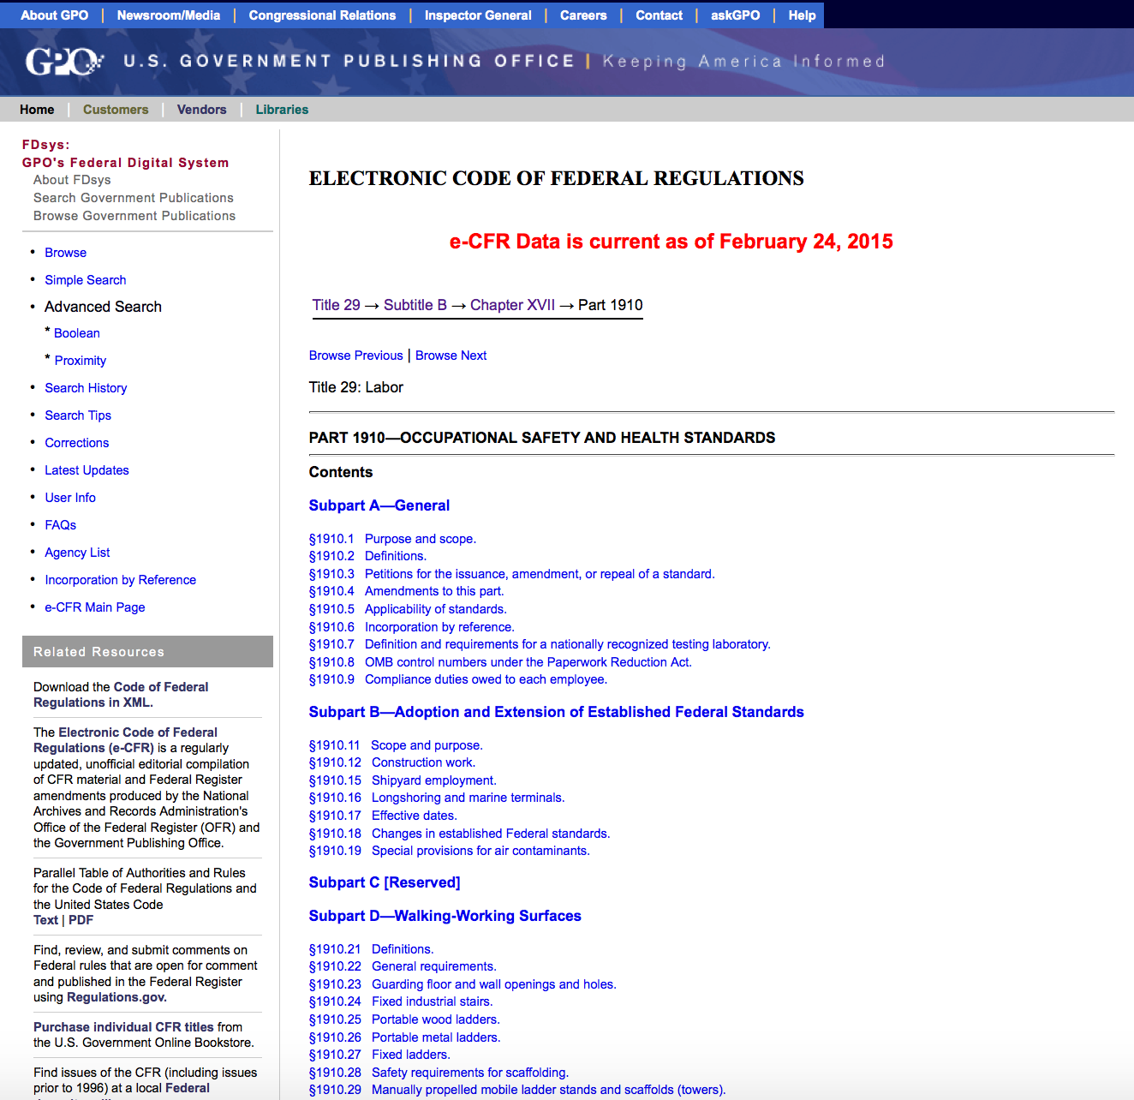The width and height of the screenshot is (1134, 1100).
Task: Open Simple Search in sidebar
Action: coord(86,280)
